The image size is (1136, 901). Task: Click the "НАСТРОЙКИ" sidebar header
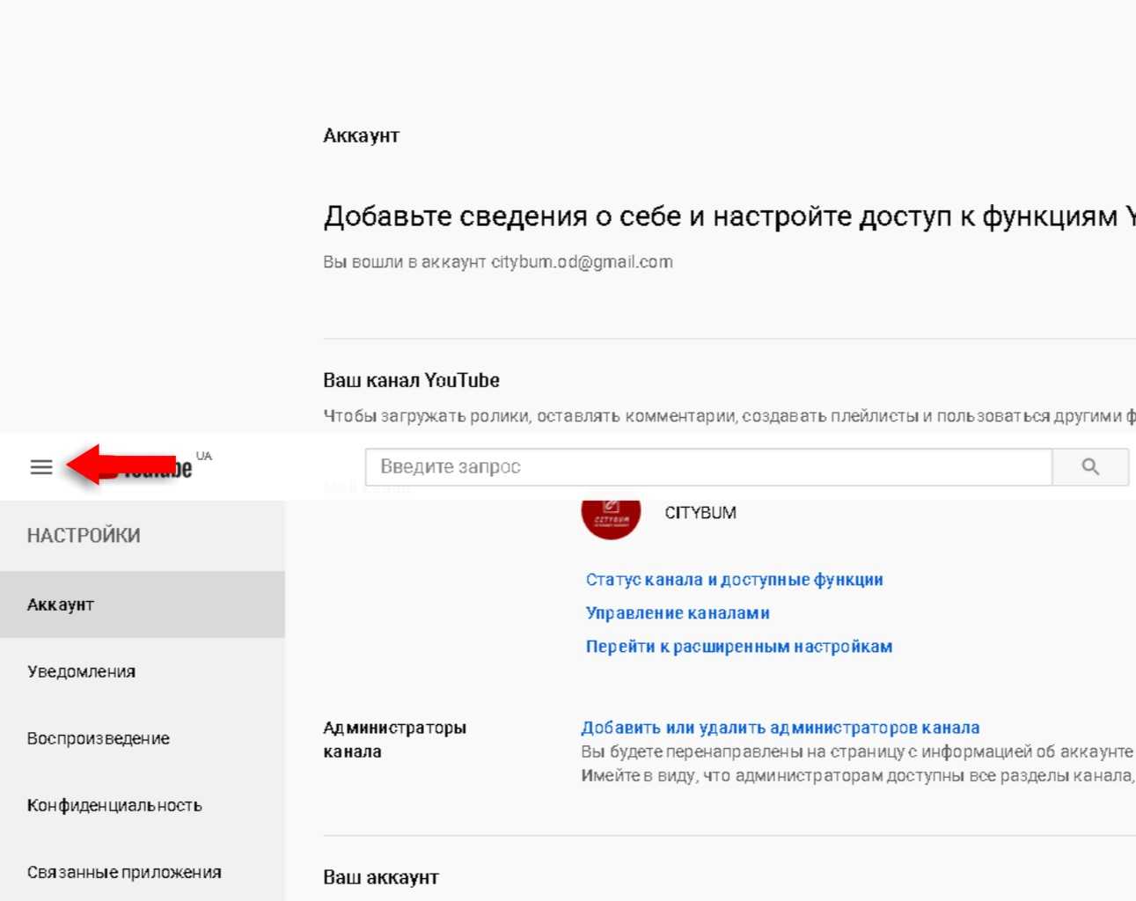coord(84,535)
